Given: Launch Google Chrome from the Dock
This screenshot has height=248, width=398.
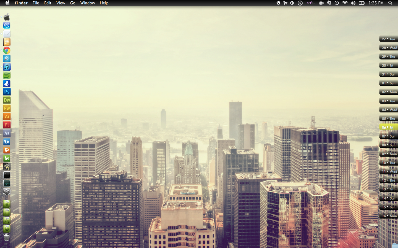Looking at the screenshot, I should [x=7, y=50].
